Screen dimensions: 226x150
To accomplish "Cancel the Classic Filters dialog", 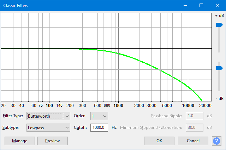I will pos(193,141).
